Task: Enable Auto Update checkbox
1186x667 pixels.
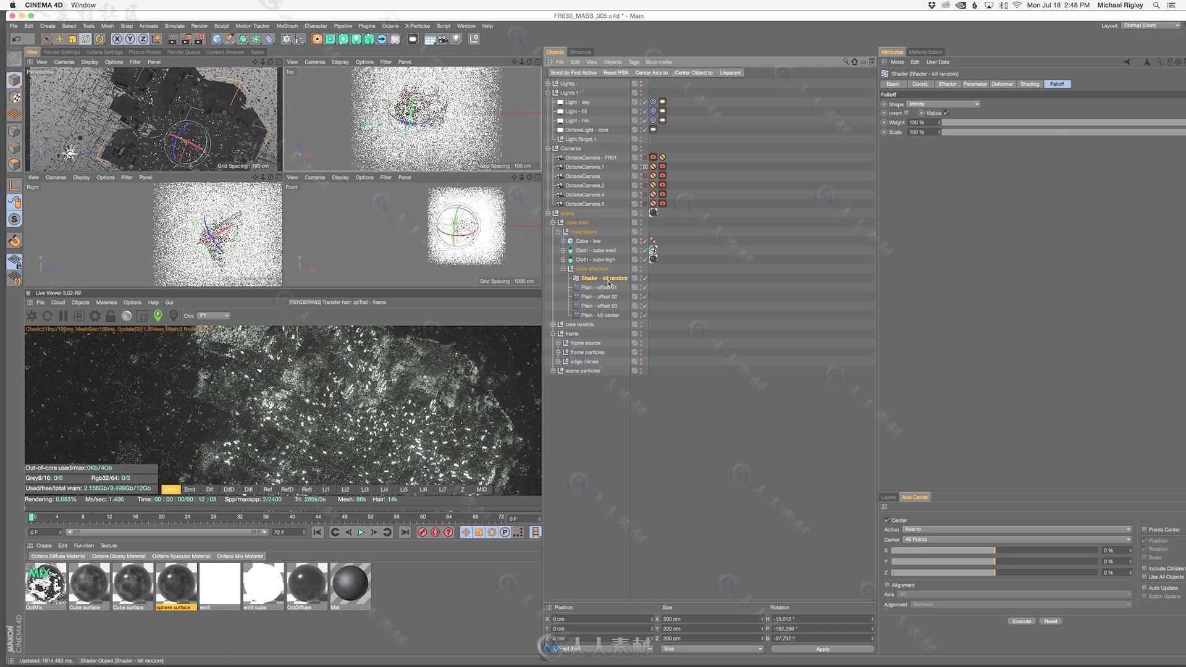Action: tap(1144, 588)
